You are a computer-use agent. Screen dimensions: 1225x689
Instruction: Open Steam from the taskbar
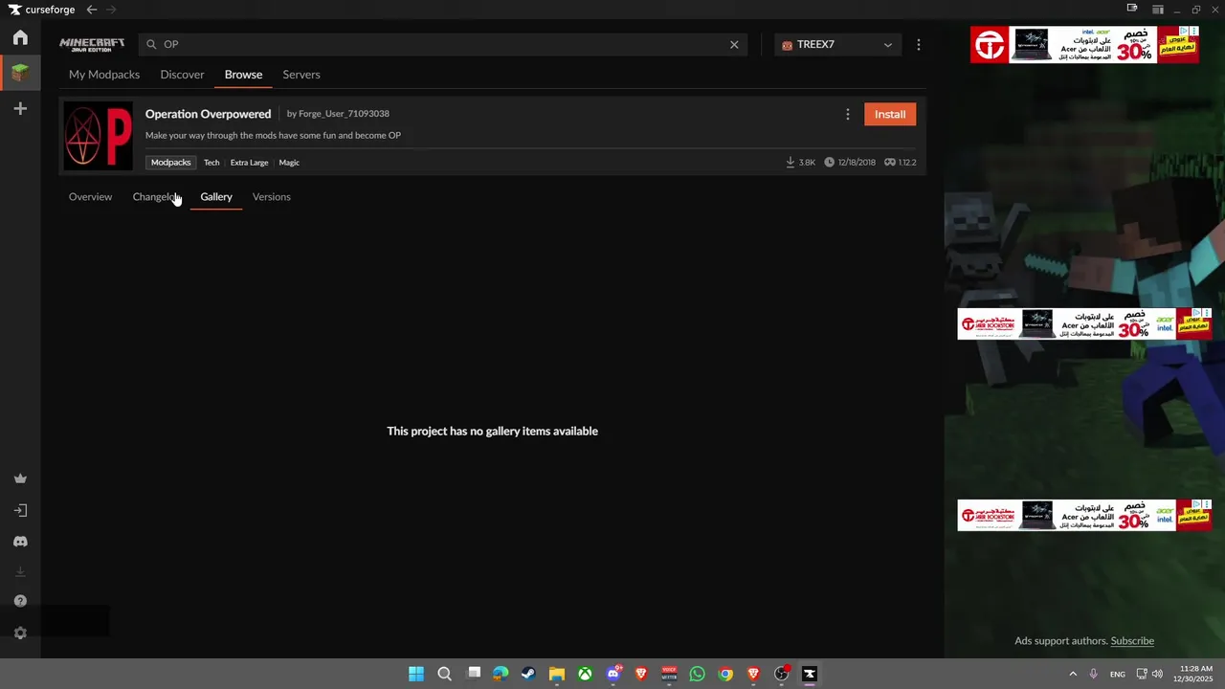[x=528, y=674]
